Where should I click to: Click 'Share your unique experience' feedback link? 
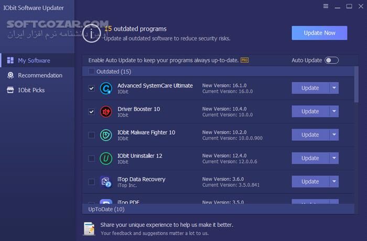coord(167,225)
